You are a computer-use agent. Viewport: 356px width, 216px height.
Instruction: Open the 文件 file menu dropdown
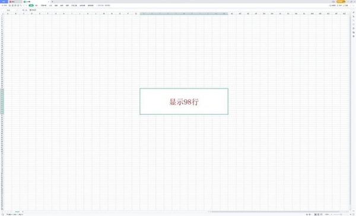click(x=4, y=5)
